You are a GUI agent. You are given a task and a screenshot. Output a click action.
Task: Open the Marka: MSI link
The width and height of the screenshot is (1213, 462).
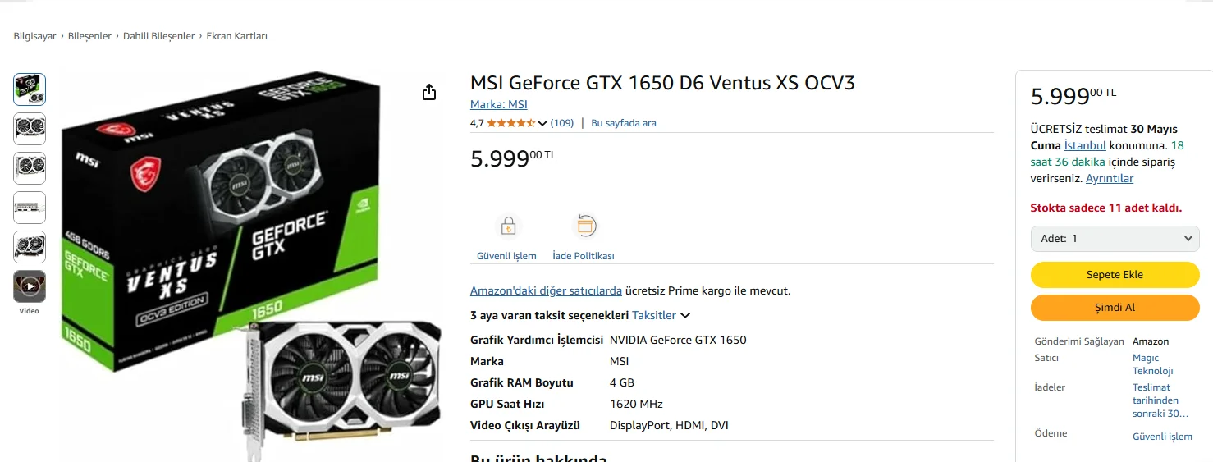498,104
